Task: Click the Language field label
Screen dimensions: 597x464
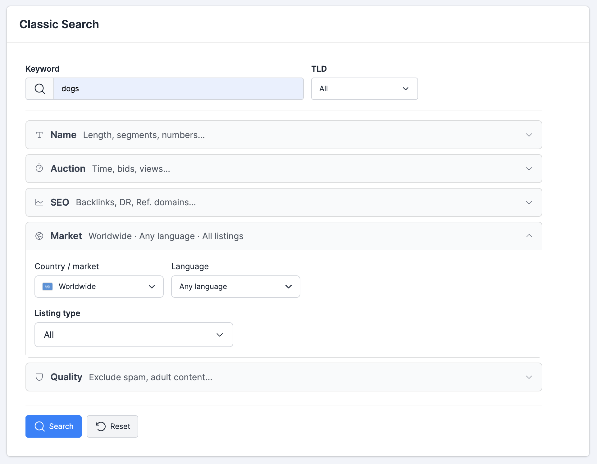Action: pyautogui.click(x=190, y=266)
